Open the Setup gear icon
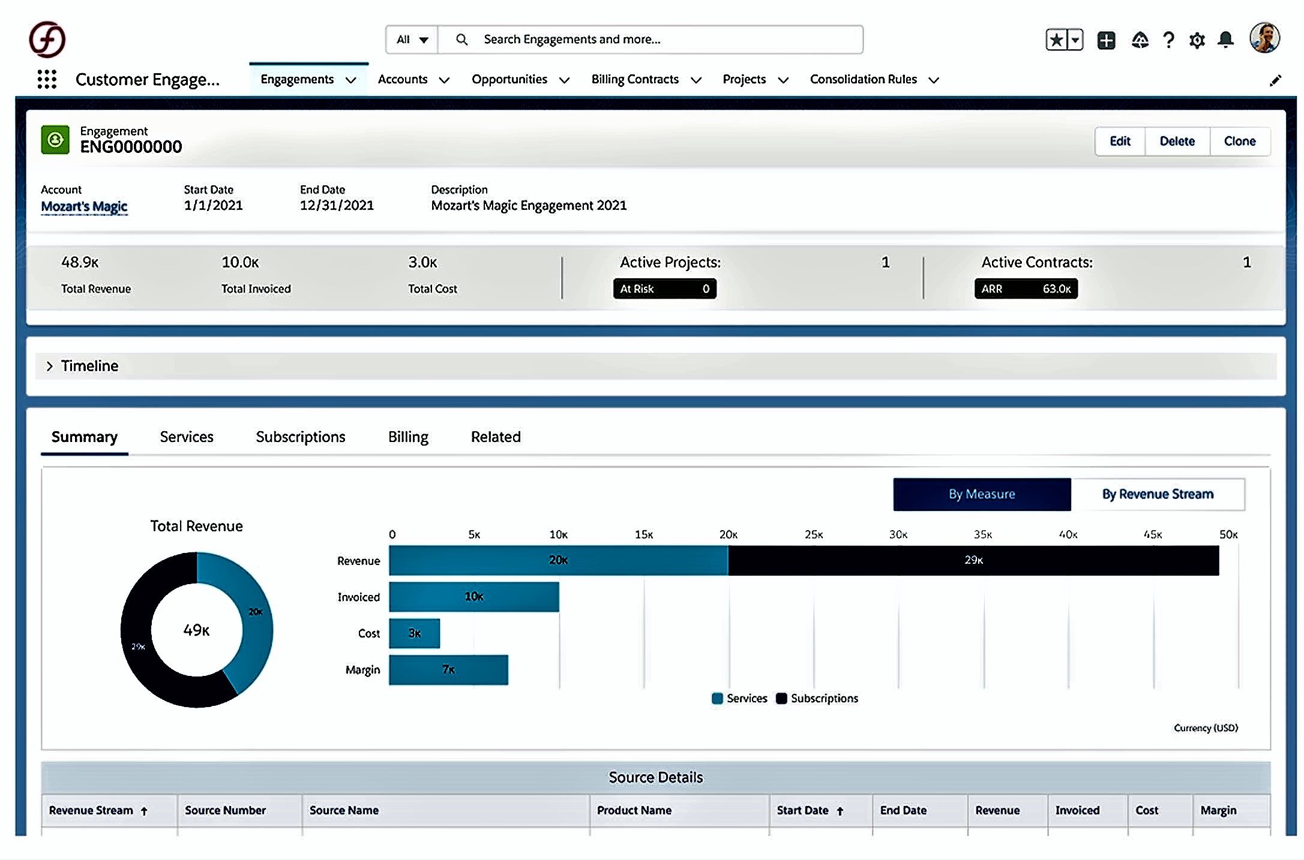This screenshot has height=860, width=1304. coord(1197,40)
